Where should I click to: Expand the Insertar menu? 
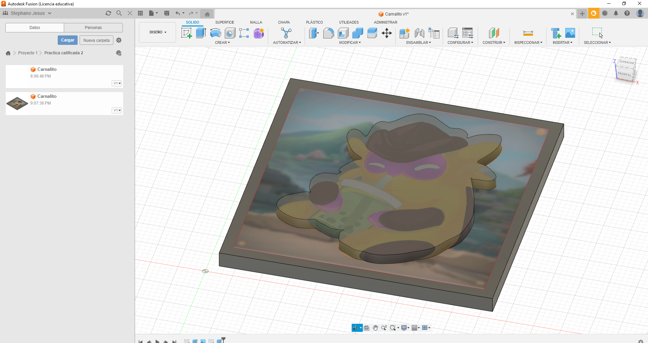563,42
